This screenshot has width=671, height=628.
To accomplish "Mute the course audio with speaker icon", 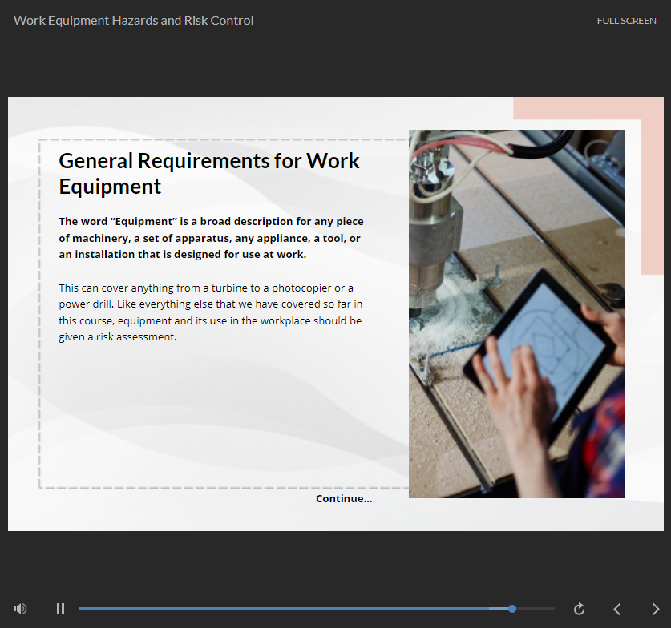I will (20, 609).
